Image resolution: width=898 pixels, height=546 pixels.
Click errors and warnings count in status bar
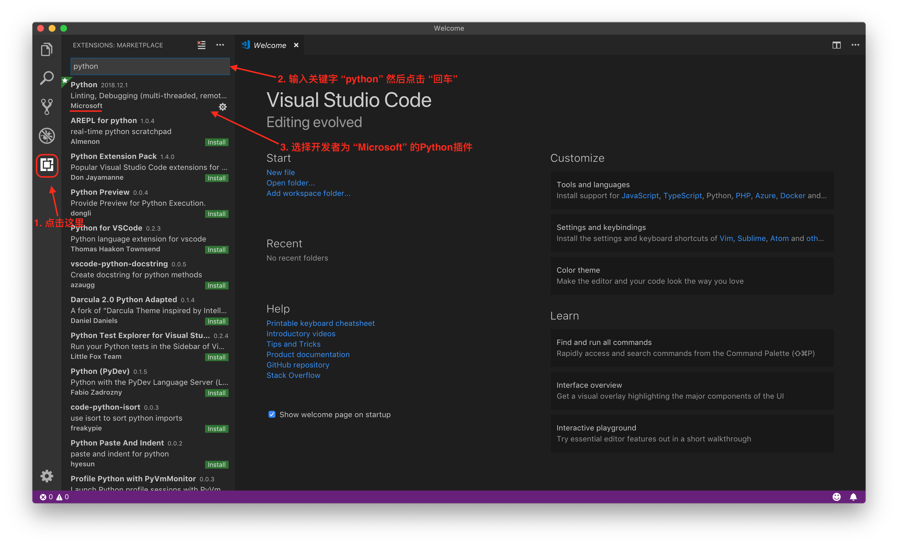(54, 497)
